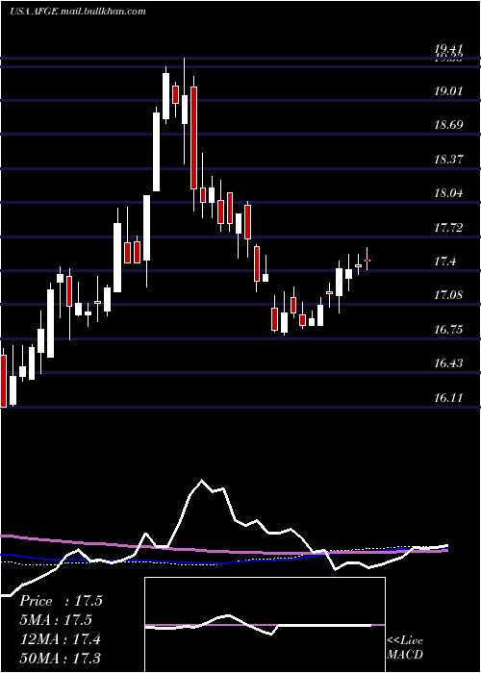Screen dimensions: 481x673
Task: Click inside the Live MACD inset chart
Action: click(265, 625)
